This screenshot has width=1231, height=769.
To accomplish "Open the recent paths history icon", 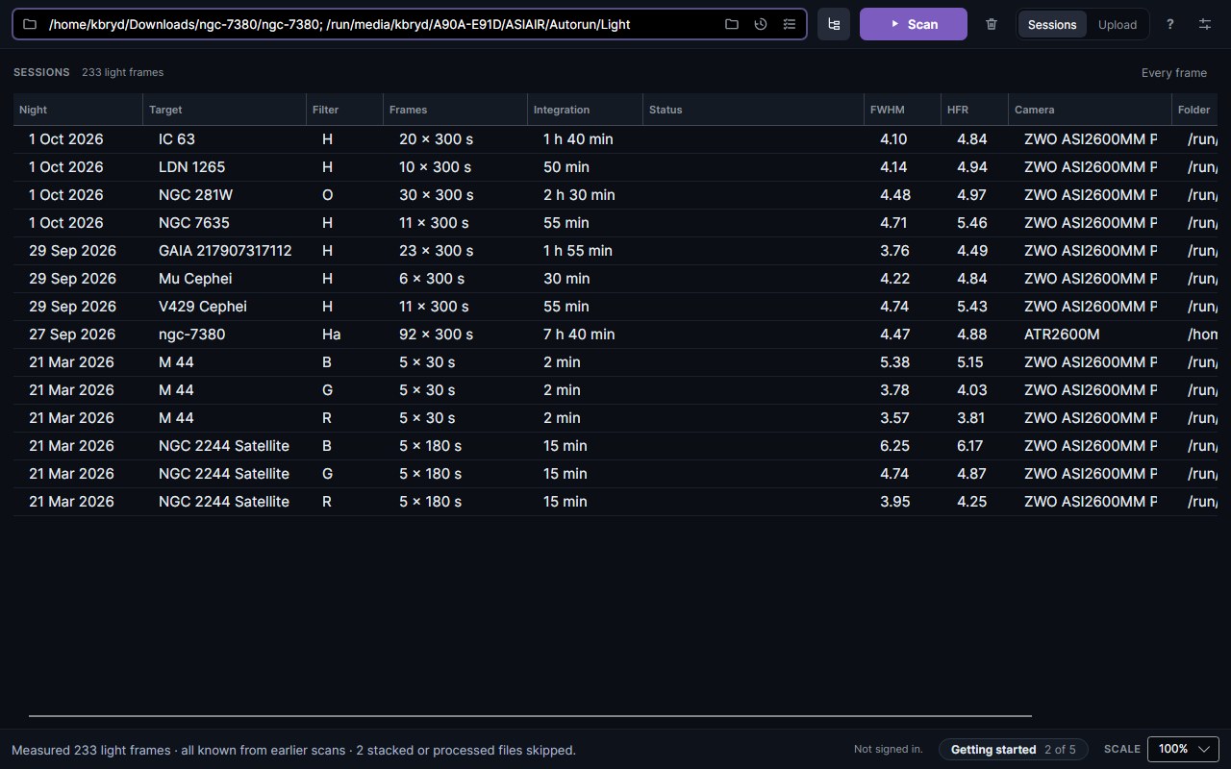I will [761, 24].
